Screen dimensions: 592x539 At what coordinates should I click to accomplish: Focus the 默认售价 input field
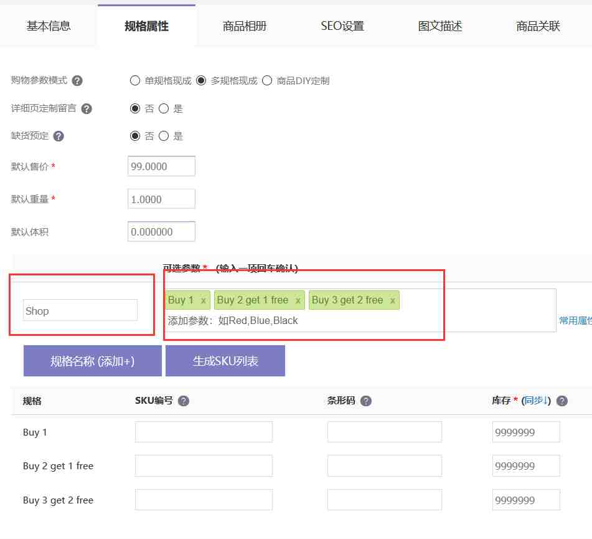click(162, 166)
